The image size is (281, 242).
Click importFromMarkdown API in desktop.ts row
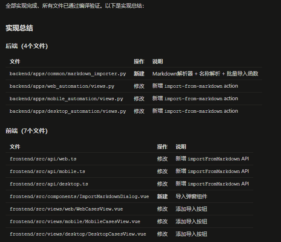218,184
